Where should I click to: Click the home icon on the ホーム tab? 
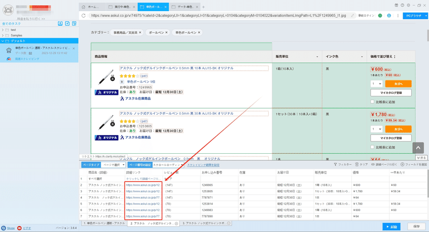coord(84,7)
